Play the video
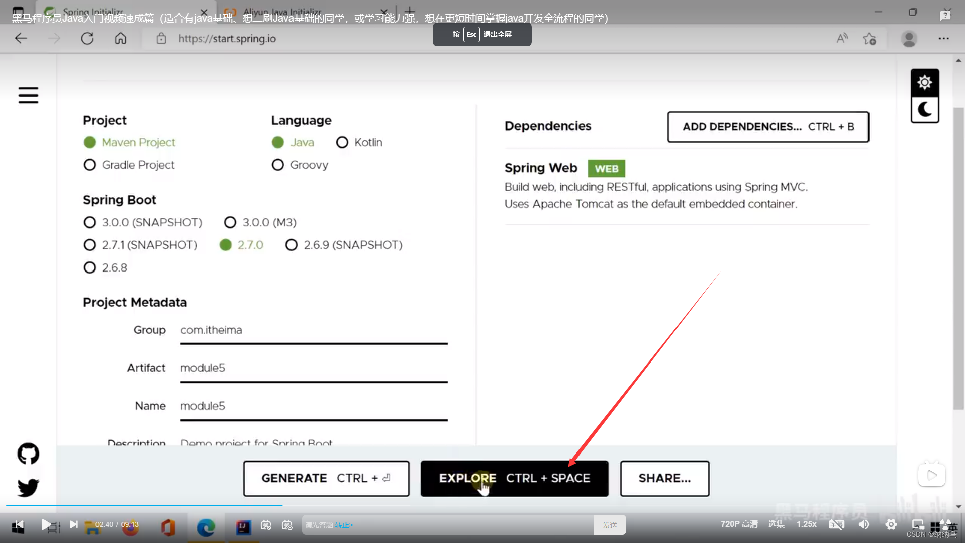This screenshot has height=543, width=965. (46, 525)
